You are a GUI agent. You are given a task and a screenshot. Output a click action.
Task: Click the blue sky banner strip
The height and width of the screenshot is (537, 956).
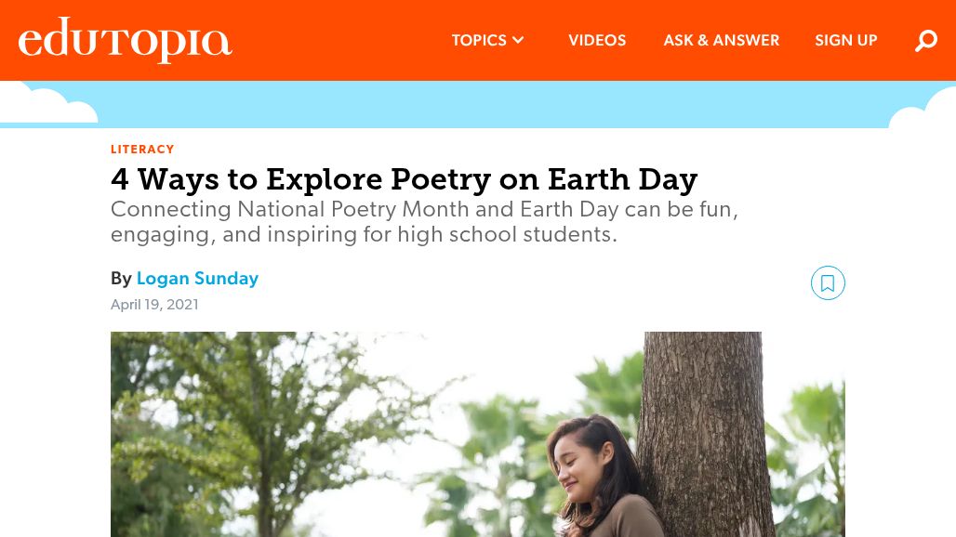(465, 104)
